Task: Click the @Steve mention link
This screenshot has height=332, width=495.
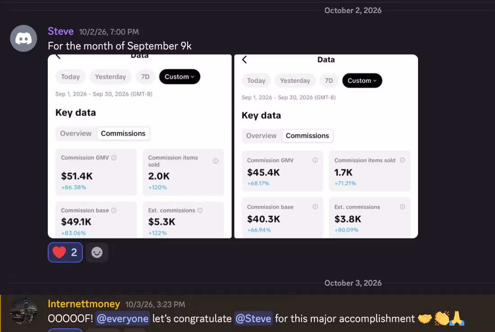Action: click(253, 319)
